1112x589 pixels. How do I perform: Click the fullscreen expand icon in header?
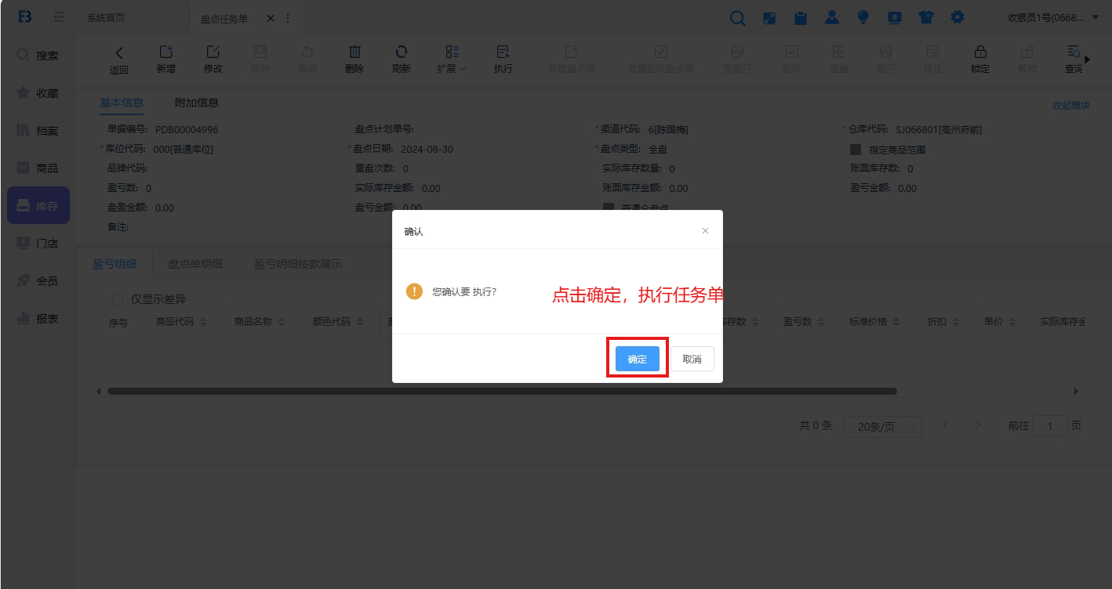point(769,18)
